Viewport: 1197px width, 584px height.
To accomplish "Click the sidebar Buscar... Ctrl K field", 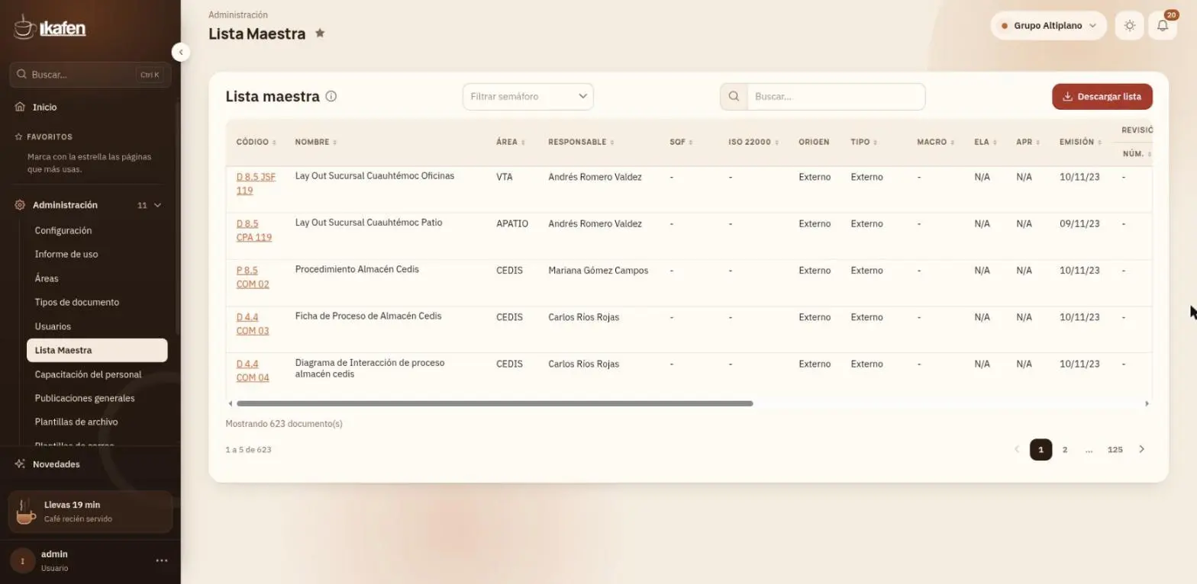I will point(90,75).
